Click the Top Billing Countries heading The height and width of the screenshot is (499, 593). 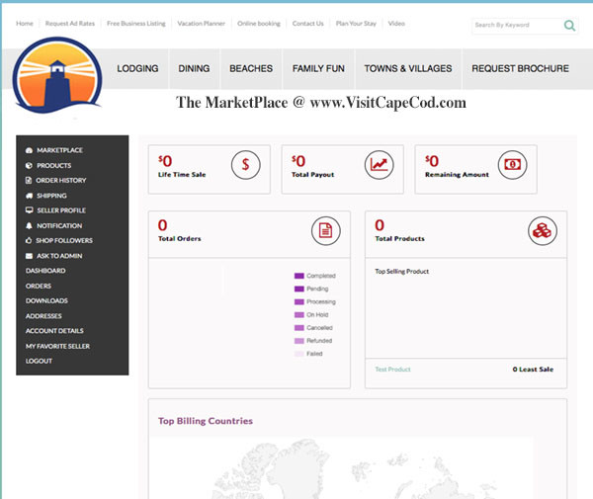(x=206, y=421)
